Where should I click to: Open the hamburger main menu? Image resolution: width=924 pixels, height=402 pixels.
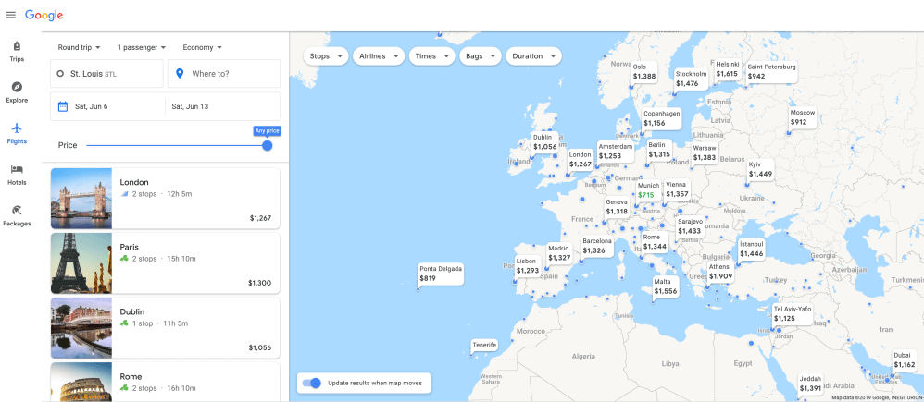tap(11, 15)
